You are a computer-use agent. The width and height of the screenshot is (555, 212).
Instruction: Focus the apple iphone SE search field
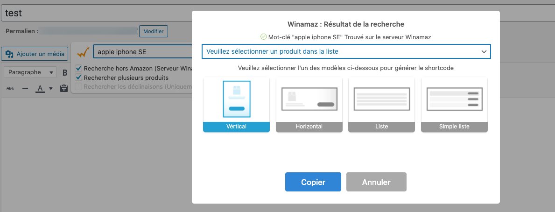143,52
